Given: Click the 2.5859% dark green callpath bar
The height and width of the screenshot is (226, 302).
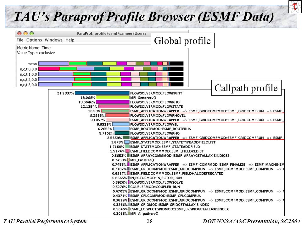Looking at the screenshot, I should (126, 137).
